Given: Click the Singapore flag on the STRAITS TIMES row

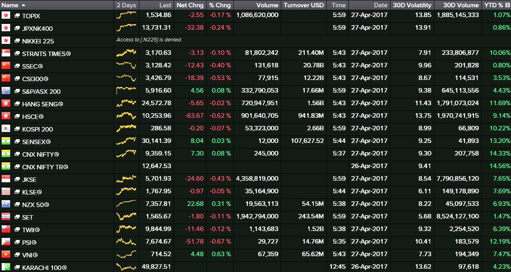Looking at the screenshot, I should tap(6, 53).
